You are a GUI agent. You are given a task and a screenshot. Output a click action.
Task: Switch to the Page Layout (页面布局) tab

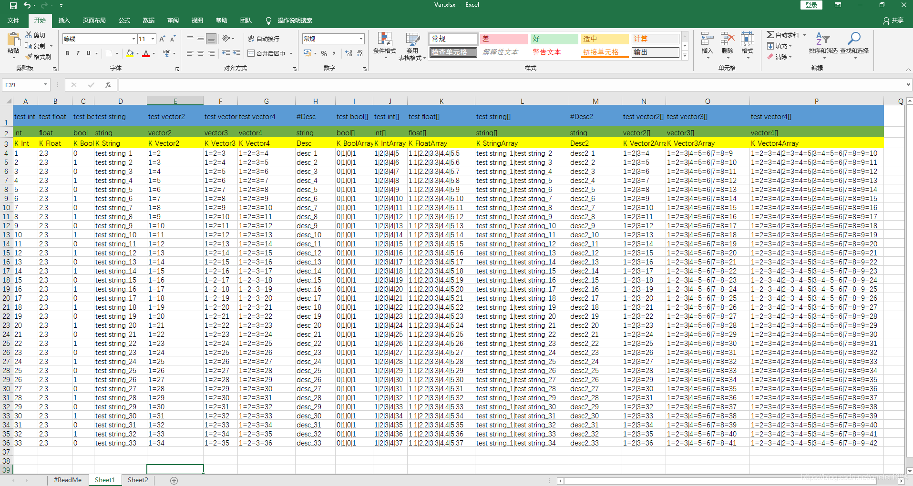pos(94,20)
